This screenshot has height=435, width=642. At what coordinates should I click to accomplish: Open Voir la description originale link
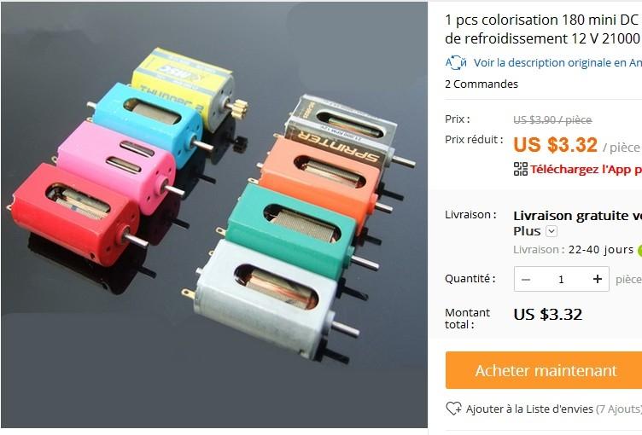coord(557,62)
